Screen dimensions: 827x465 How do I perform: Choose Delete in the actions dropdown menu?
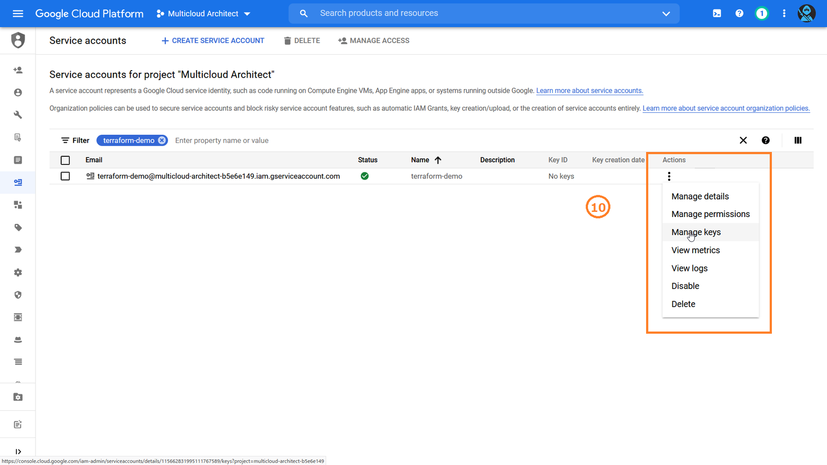[711, 304]
